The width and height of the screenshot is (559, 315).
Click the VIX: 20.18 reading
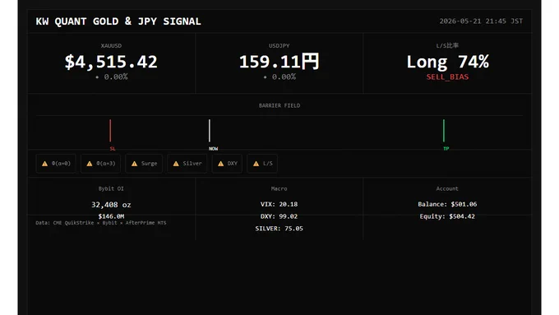pos(279,204)
